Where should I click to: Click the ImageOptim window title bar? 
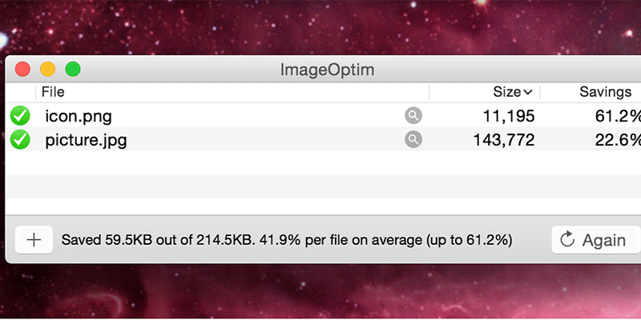[327, 70]
